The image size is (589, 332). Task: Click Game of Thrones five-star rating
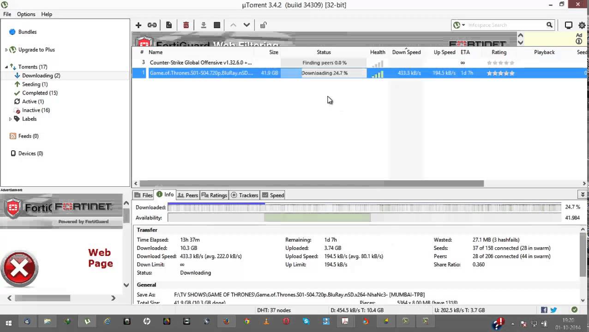500,73
